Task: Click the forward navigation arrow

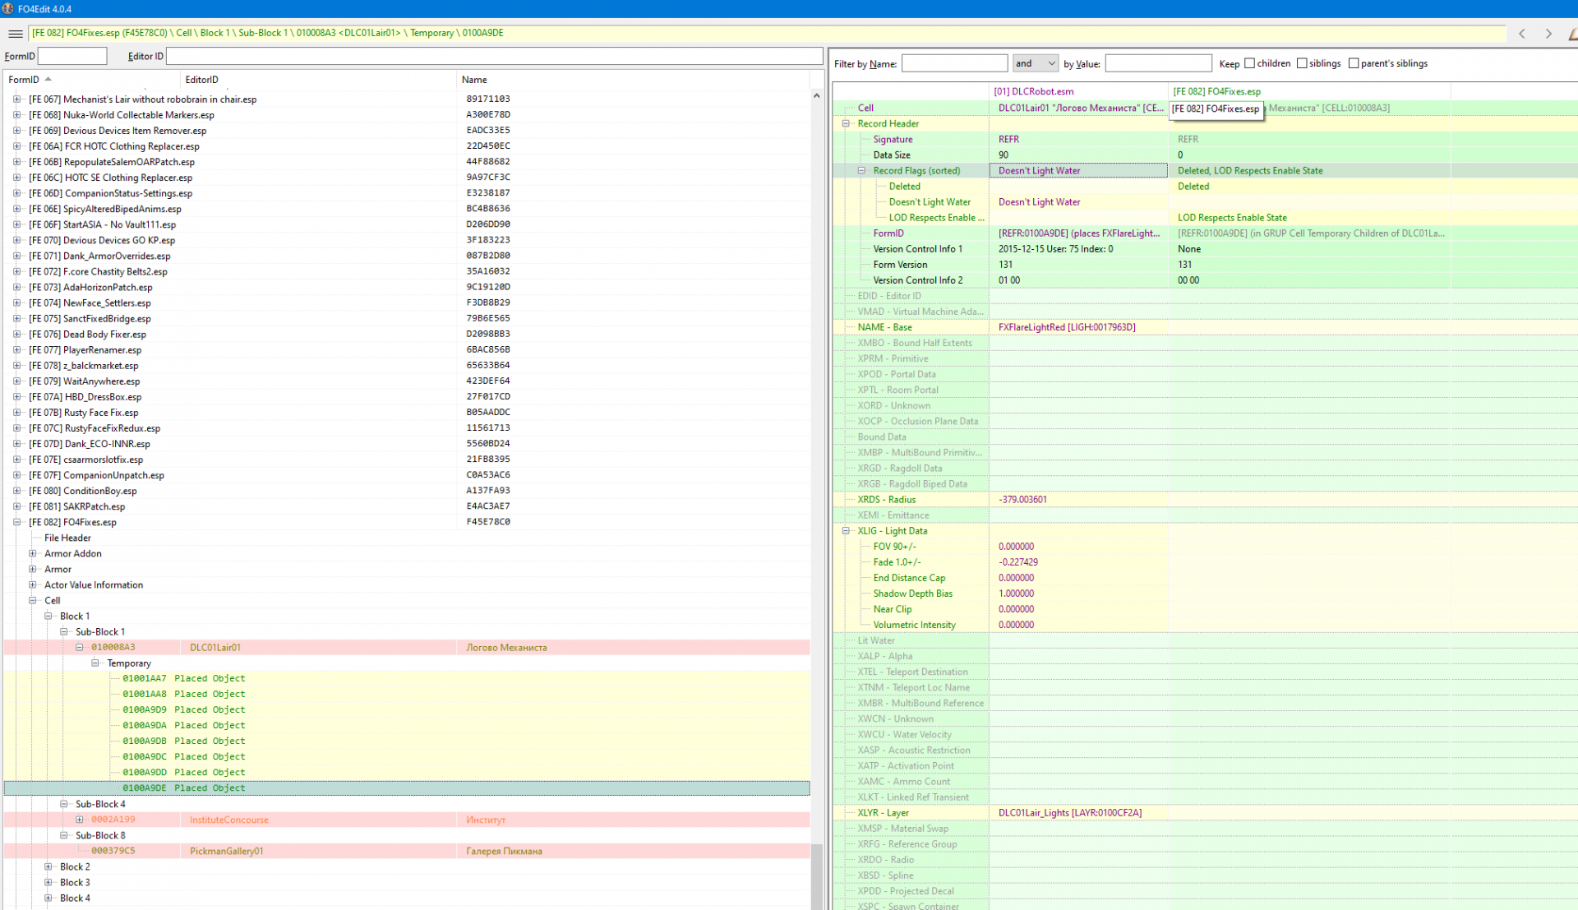Action: click(1548, 34)
